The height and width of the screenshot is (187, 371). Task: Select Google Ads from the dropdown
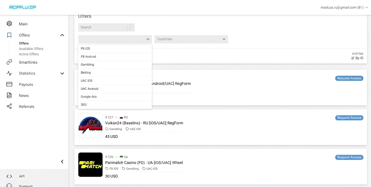pyautogui.click(x=115, y=97)
